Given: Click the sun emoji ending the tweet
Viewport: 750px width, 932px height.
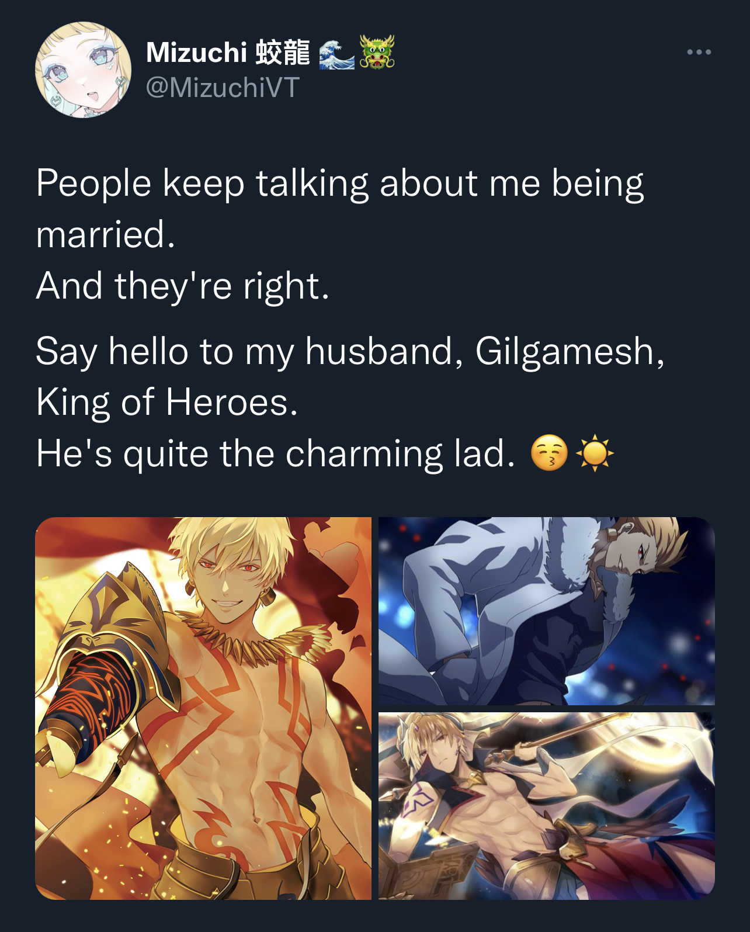Looking at the screenshot, I should (595, 453).
